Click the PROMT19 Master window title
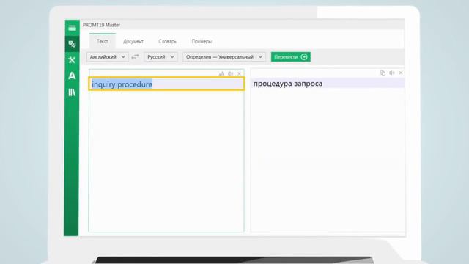Viewport: 469px width, 264px height. (x=101, y=25)
